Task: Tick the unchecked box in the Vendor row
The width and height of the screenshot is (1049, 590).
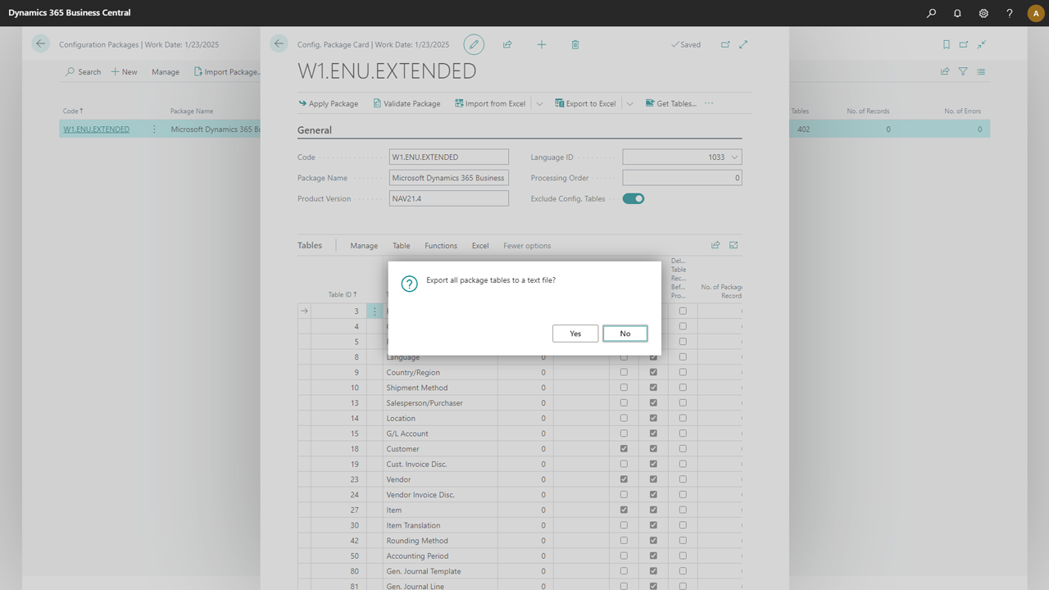Action: [683, 479]
